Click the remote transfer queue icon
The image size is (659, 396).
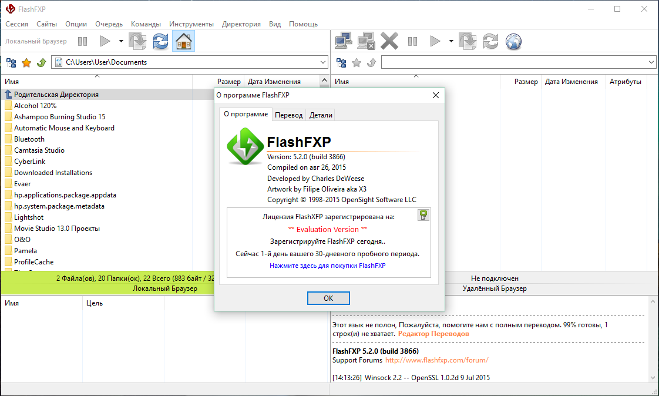point(468,41)
